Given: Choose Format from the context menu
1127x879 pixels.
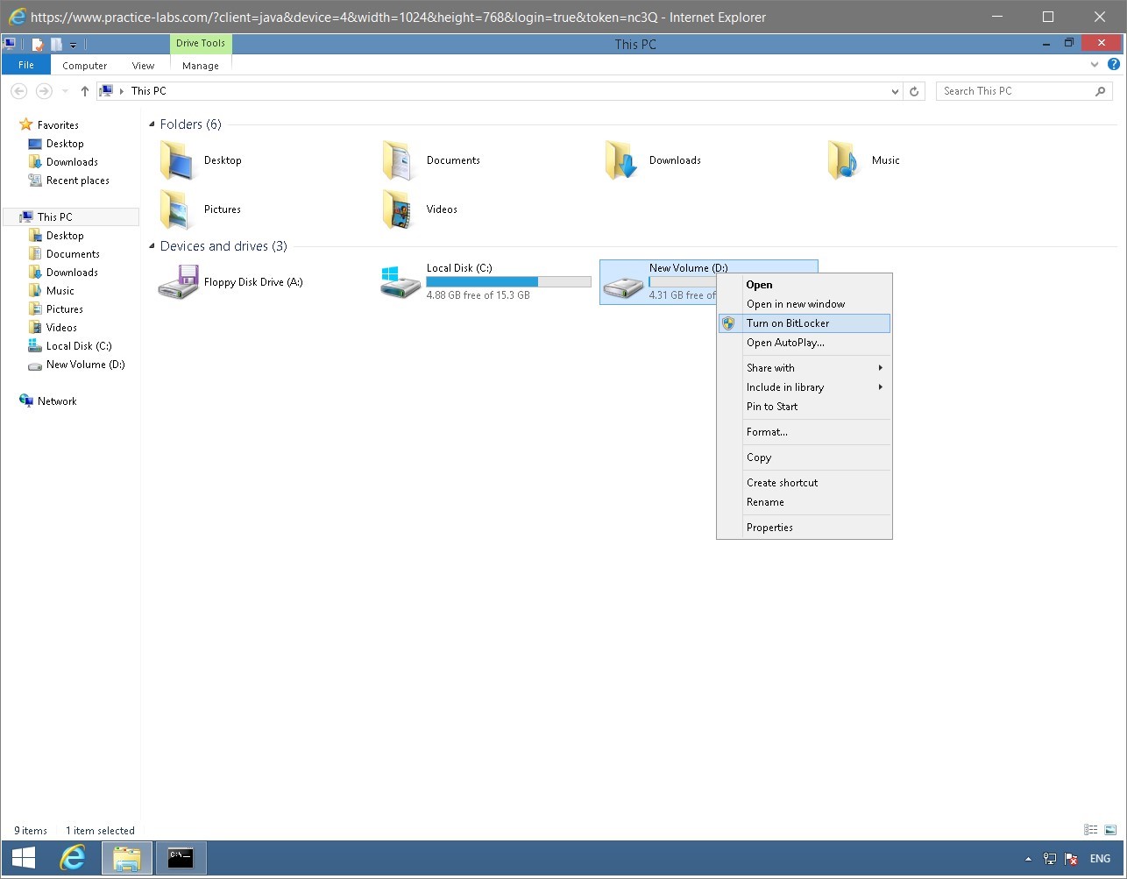Looking at the screenshot, I should click(766, 431).
